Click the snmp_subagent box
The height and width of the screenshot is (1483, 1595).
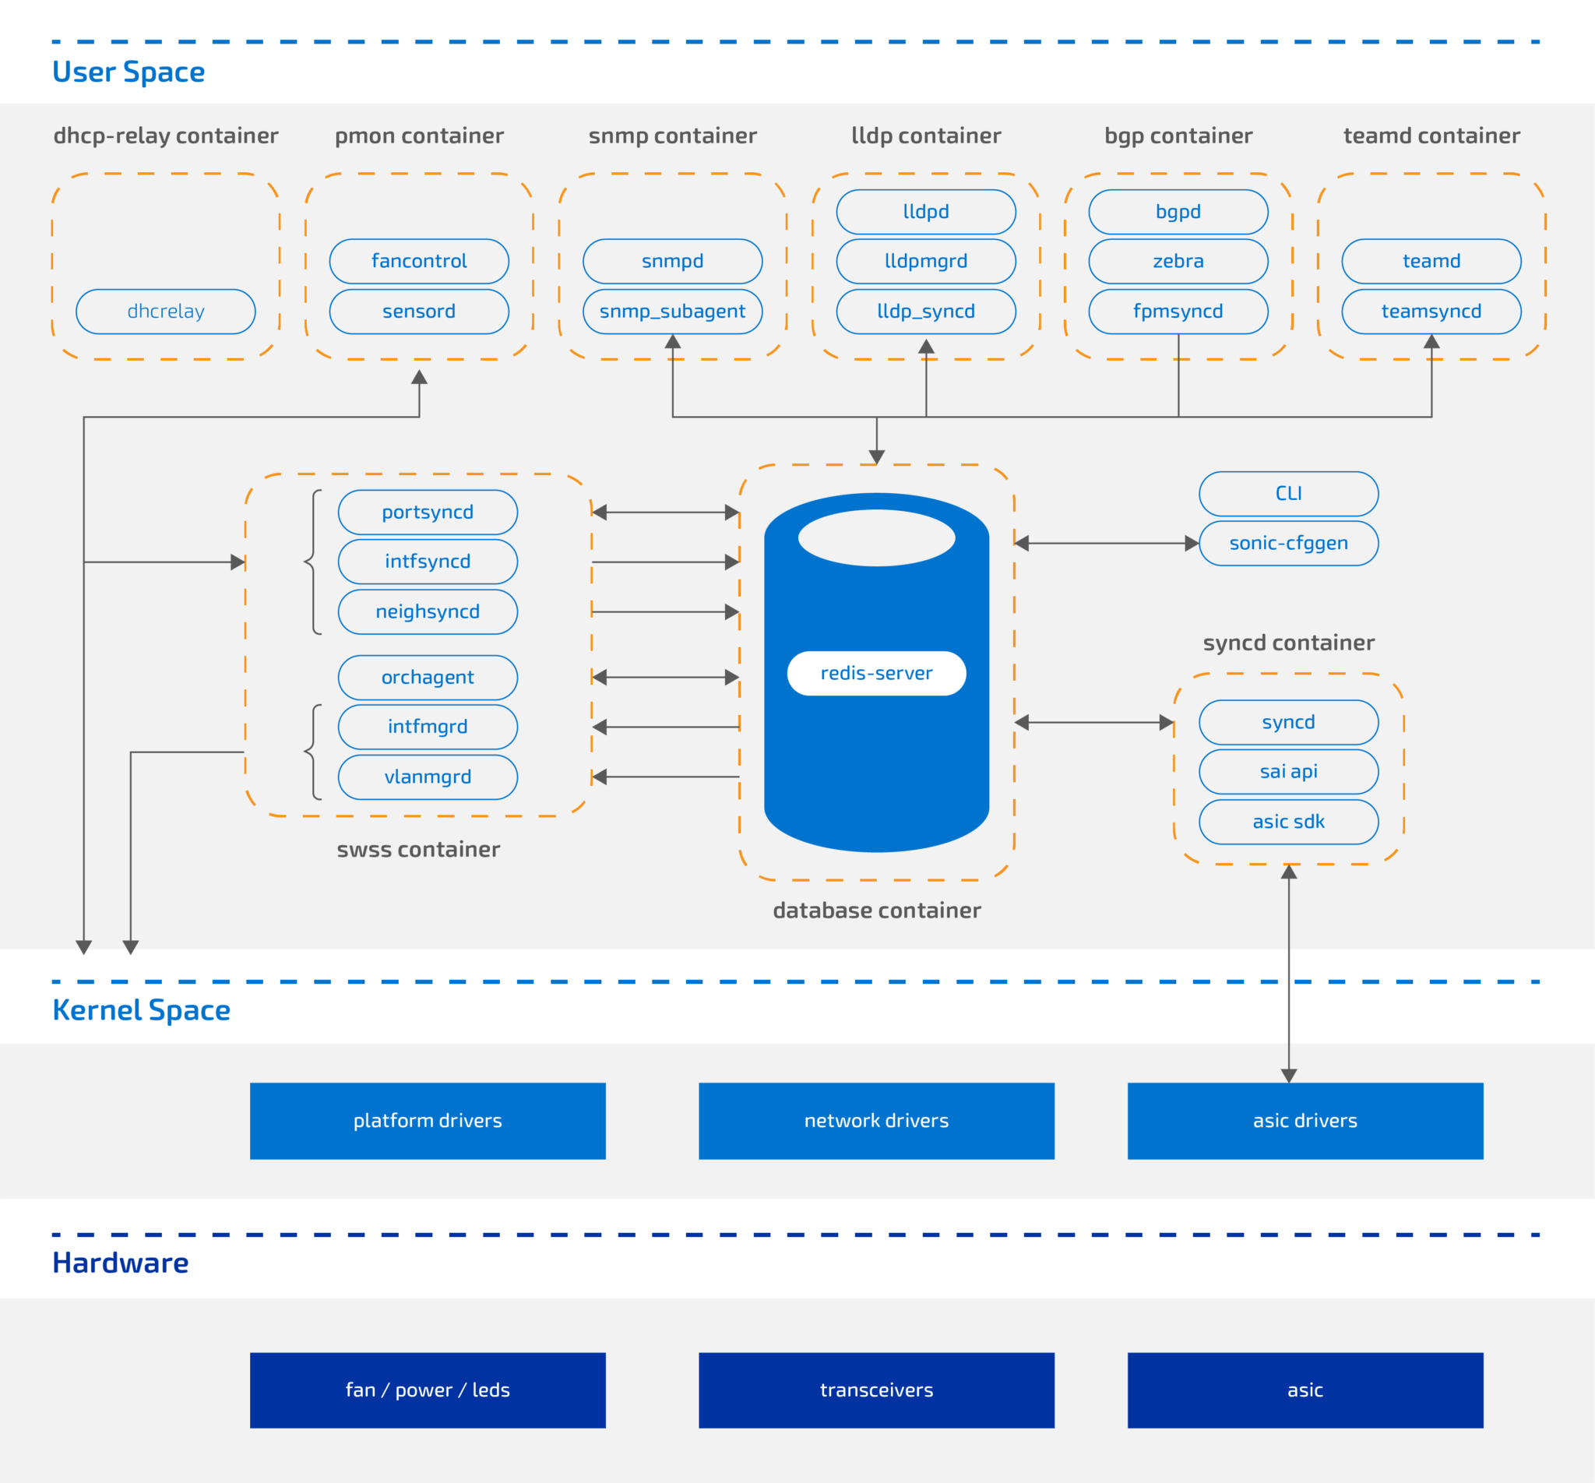click(x=672, y=312)
